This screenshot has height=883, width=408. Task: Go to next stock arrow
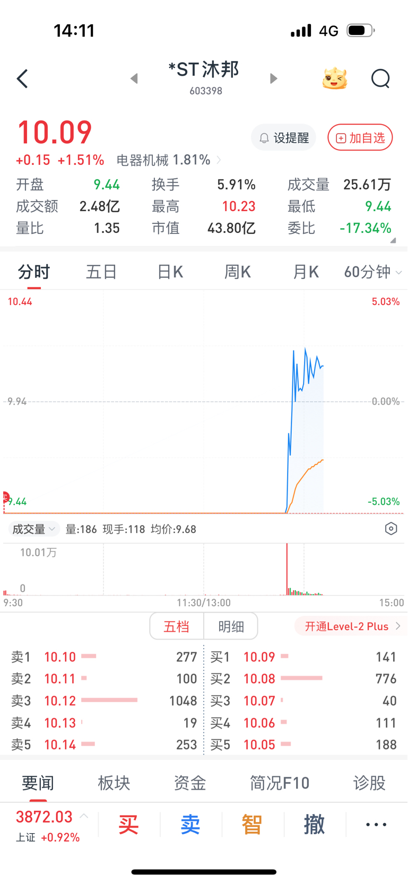(273, 78)
